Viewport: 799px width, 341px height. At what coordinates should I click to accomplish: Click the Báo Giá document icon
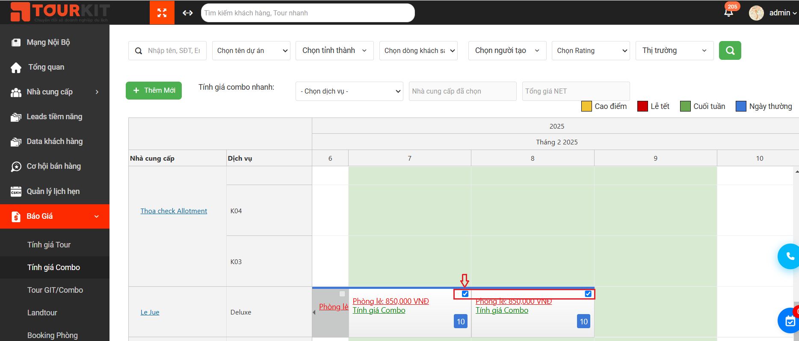tap(16, 217)
